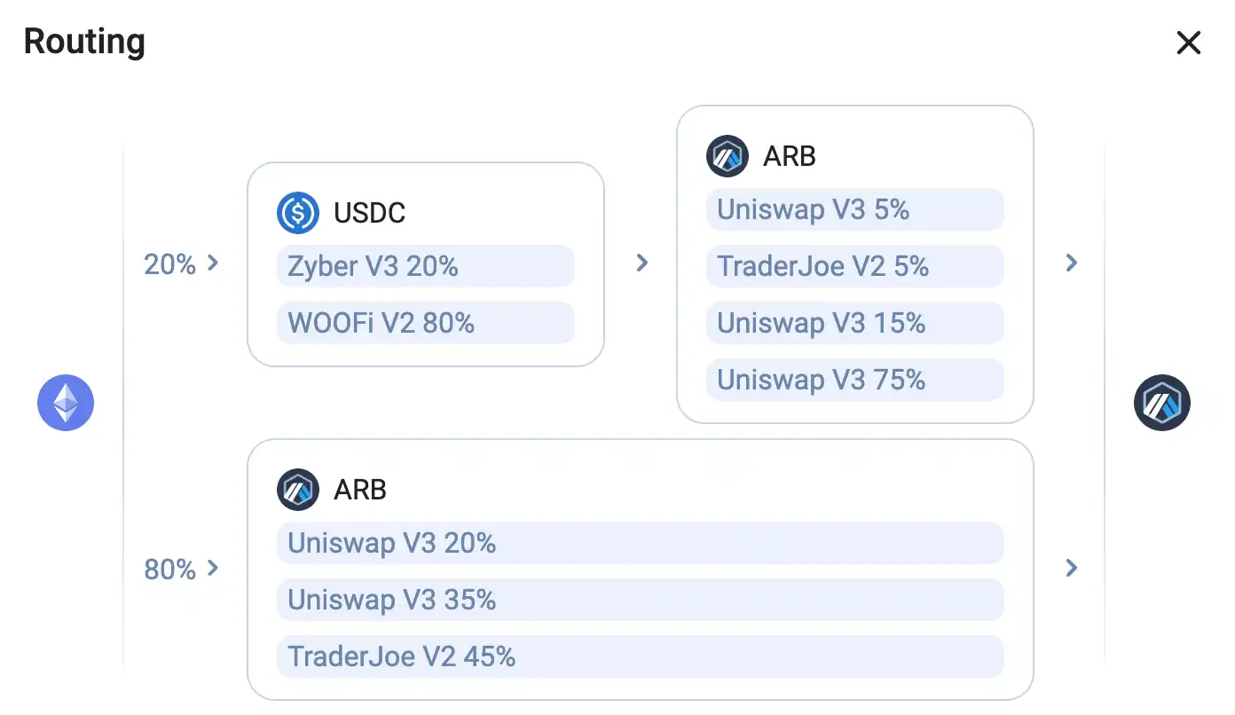Image resolution: width=1235 pixels, height=715 pixels.
Task: Select the Zyber V3 20% route
Action: pos(425,266)
